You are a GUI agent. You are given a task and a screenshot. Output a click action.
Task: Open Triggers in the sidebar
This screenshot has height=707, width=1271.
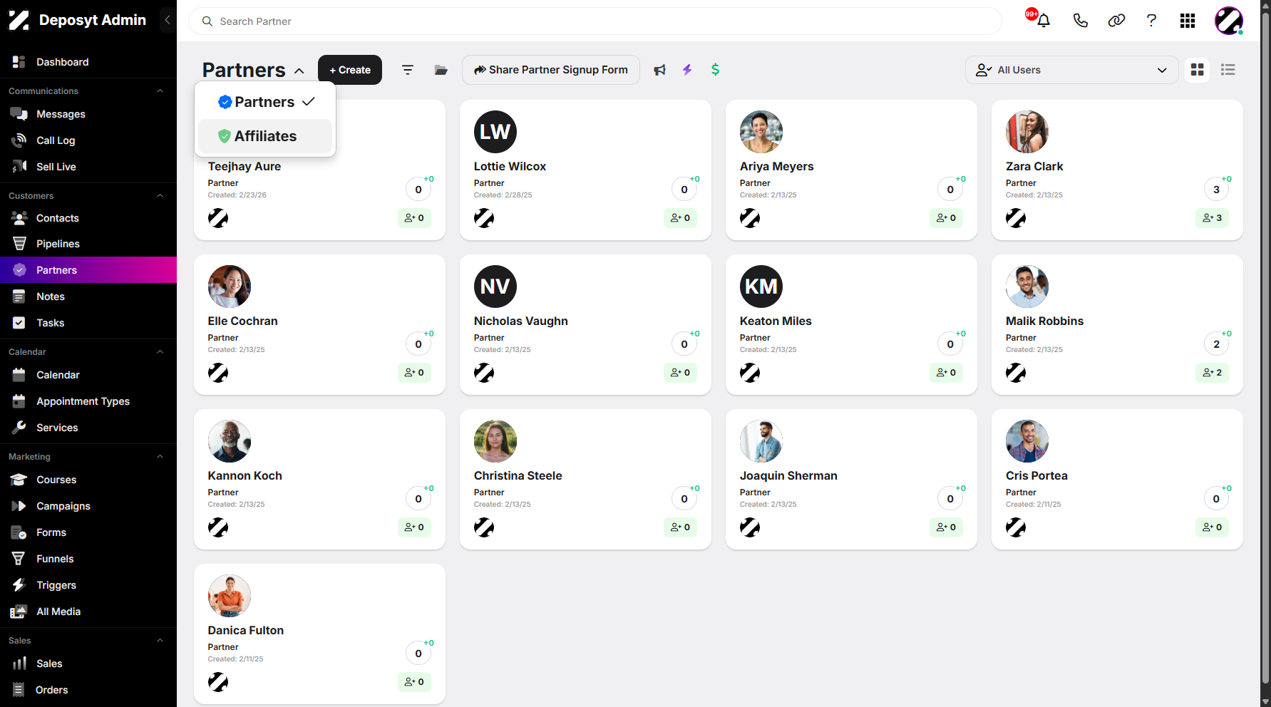click(88, 585)
